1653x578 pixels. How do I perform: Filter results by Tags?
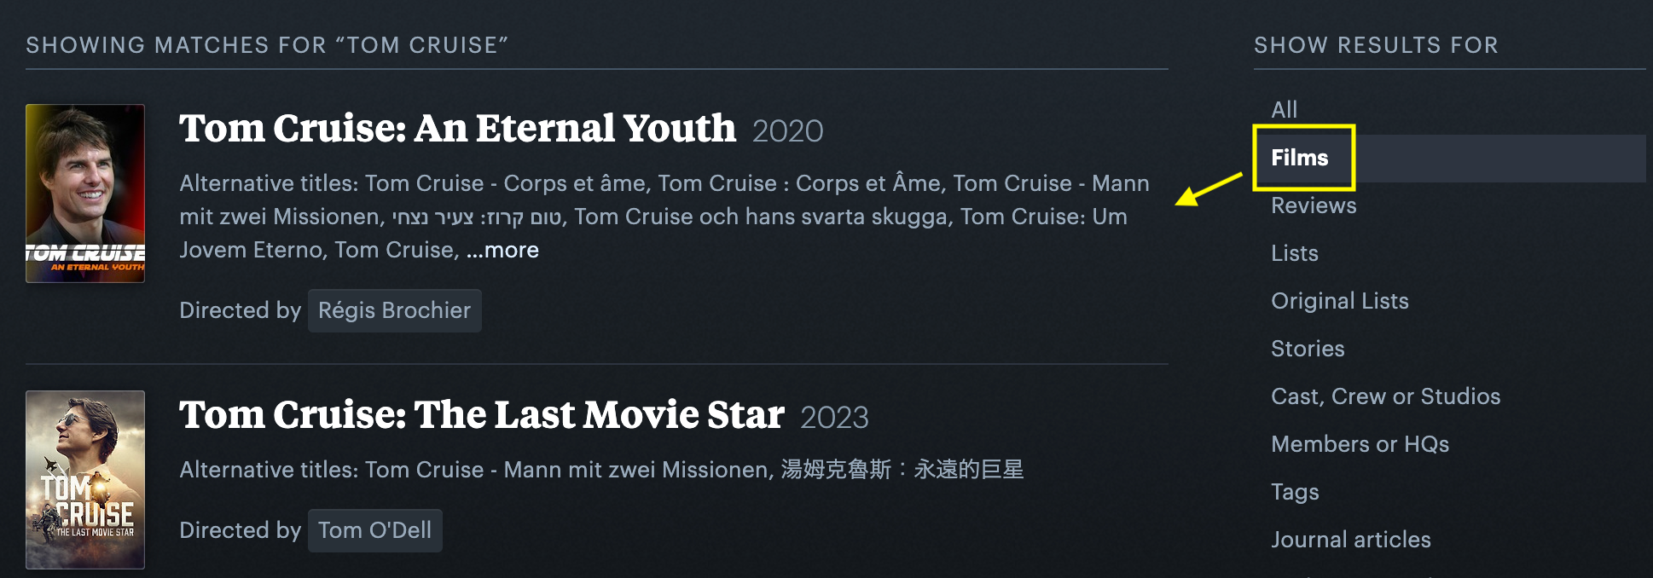pos(1295,492)
